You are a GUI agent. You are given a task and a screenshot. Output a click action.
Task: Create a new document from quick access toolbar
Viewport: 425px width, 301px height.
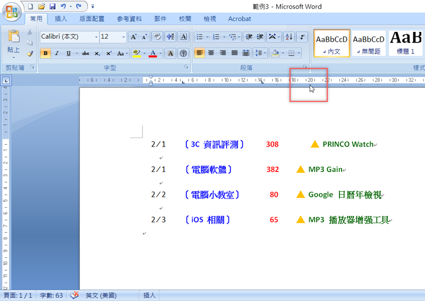pyautogui.click(x=31, y=6)
